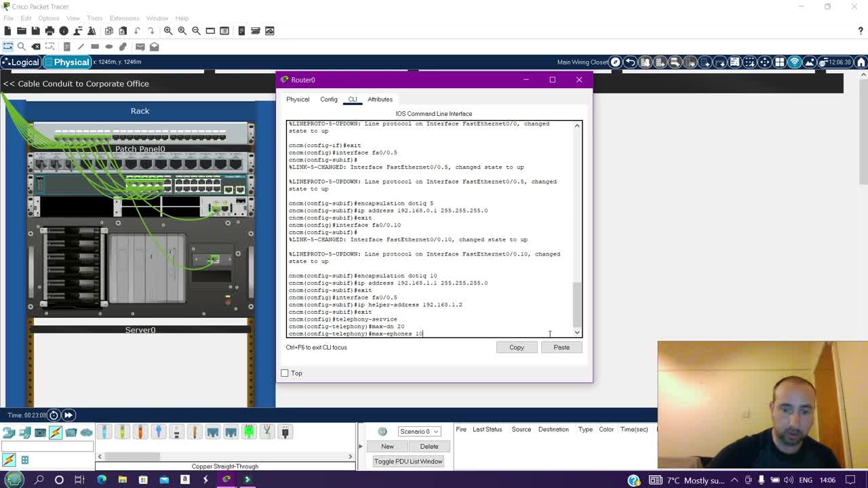This screenshot has width=868, height=488.
Task: Select the Draw Ellipse tool
Action: tap(108, 47)
